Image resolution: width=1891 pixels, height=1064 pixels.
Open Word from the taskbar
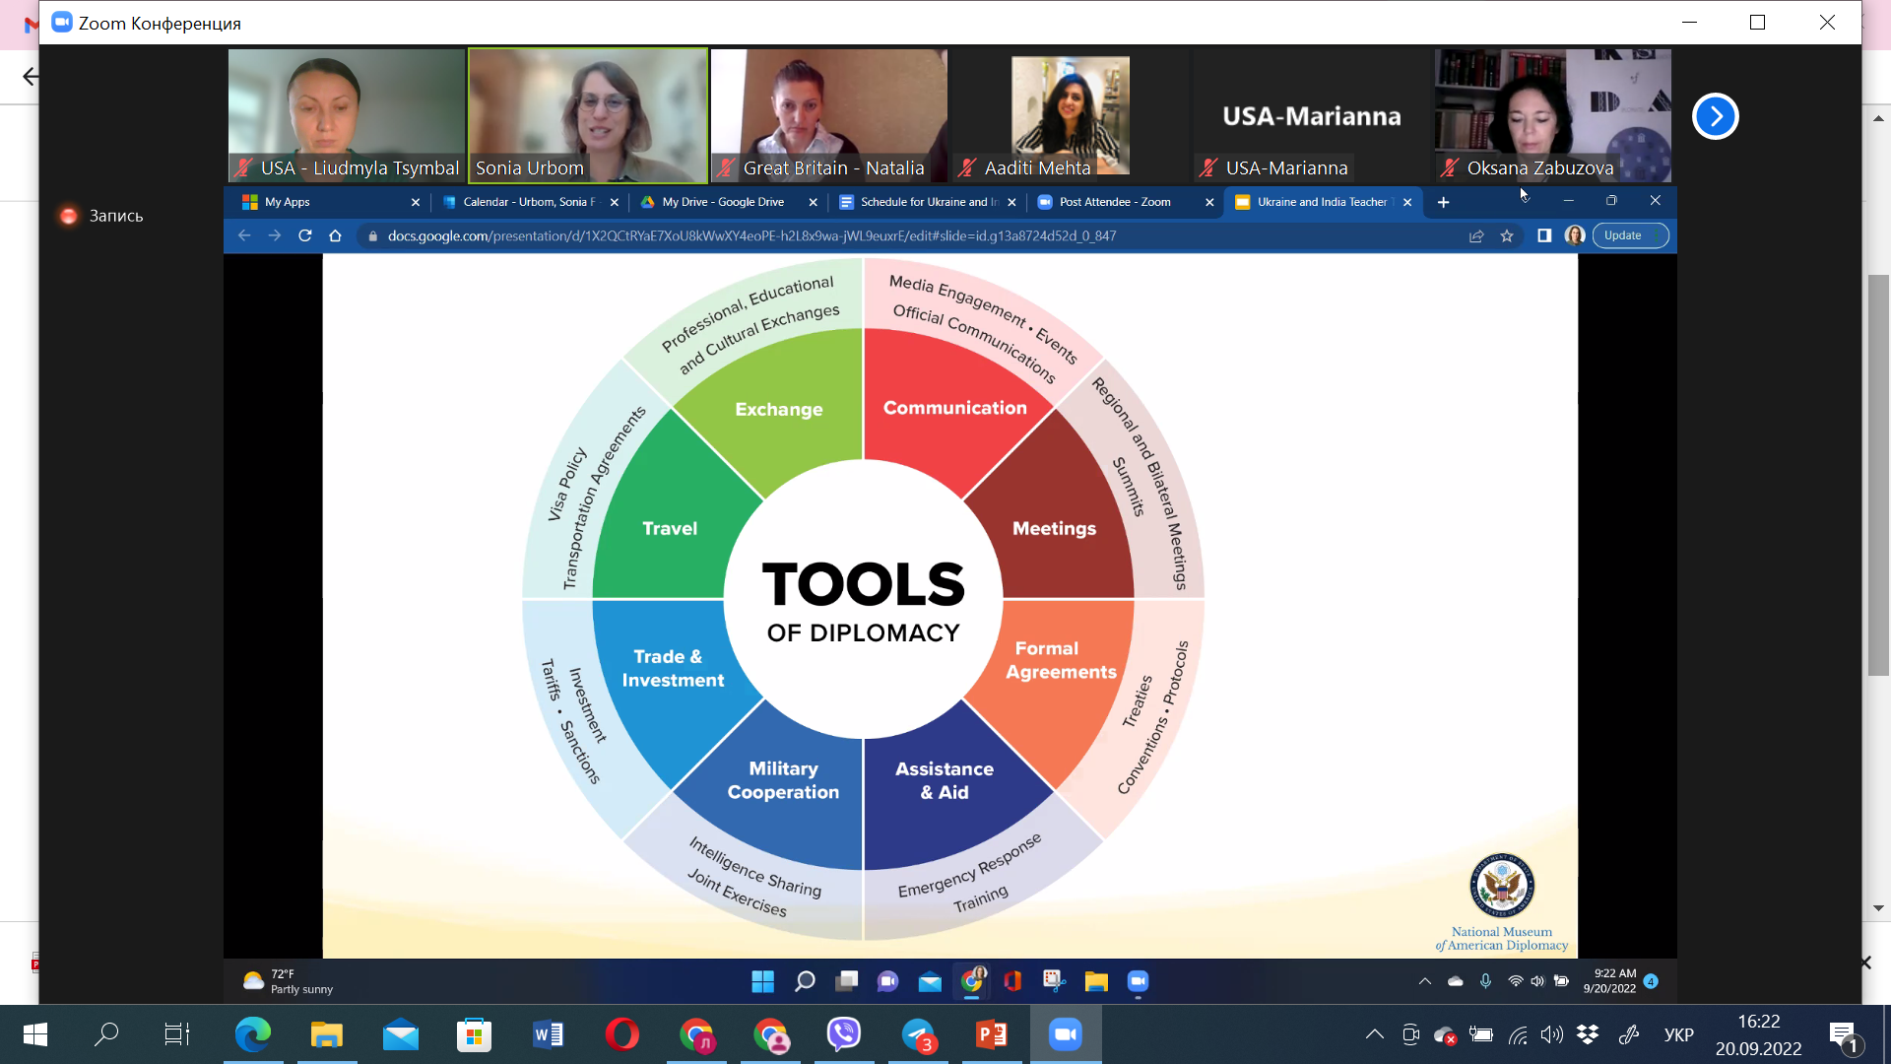[548, 1034]
